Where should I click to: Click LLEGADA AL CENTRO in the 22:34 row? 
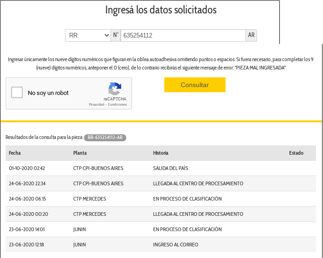[x=198, y=183]
